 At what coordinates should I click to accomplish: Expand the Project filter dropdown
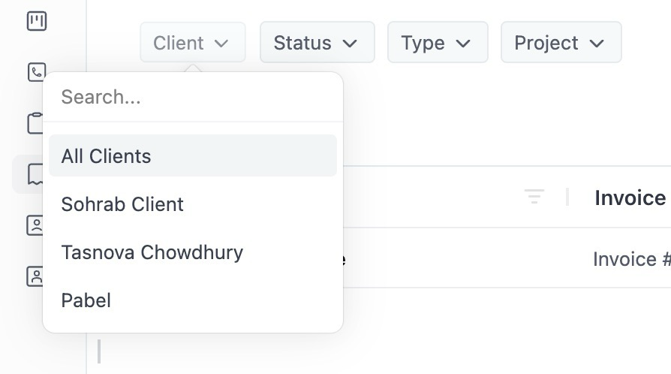coord(561,42)
